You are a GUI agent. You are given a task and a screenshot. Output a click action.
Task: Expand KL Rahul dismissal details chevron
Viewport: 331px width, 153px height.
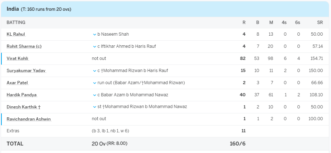pyautogui.click(x=94, y=34)
